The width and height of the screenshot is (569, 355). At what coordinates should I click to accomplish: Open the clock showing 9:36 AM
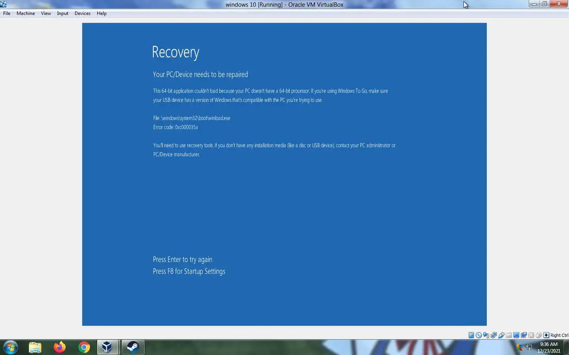click(549, 348)
